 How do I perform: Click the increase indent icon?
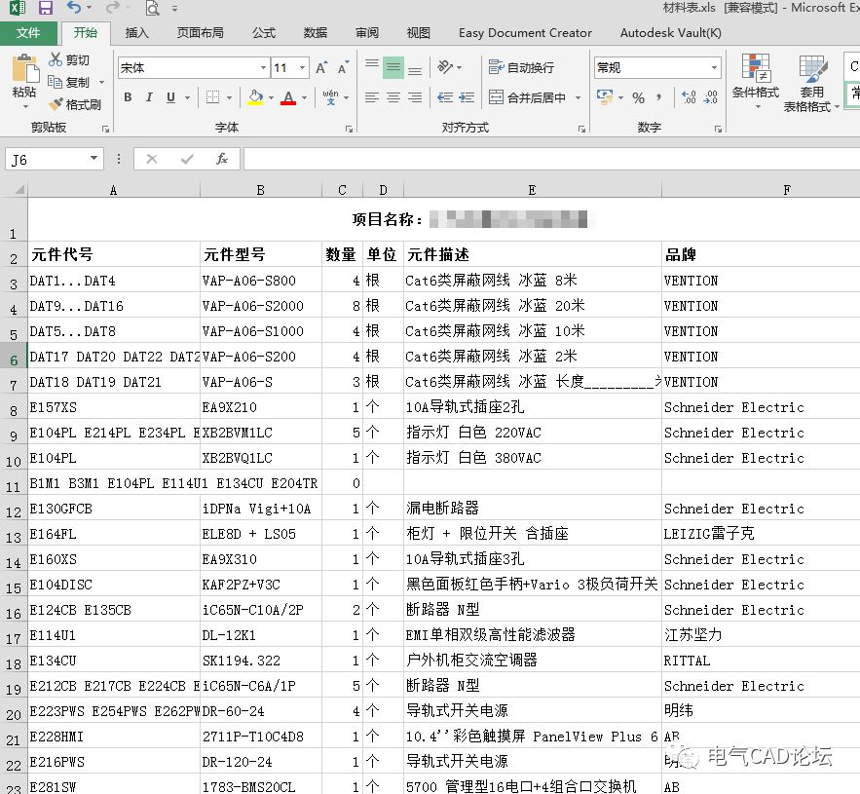point(467,97)
